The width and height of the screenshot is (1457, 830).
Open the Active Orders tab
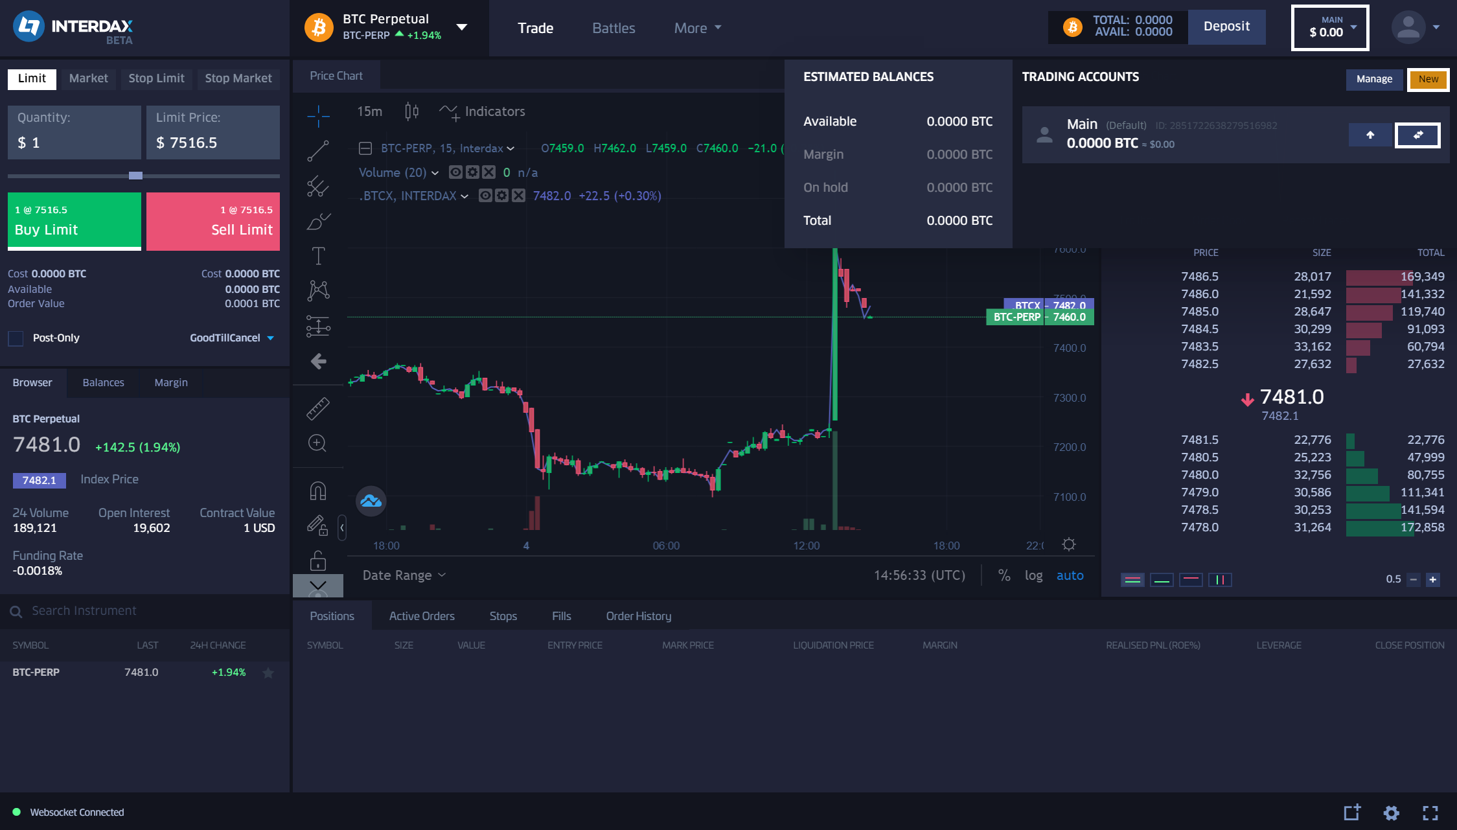click(422, 616)
